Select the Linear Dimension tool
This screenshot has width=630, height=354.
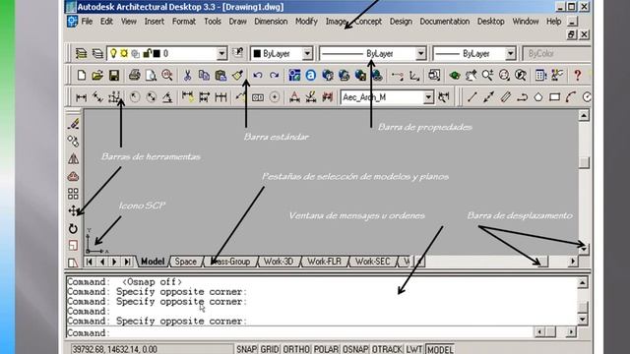(81, 97)
